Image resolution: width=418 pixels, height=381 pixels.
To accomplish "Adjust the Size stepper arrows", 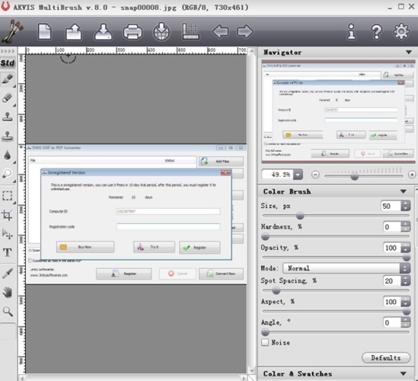I will pos(406,206).
